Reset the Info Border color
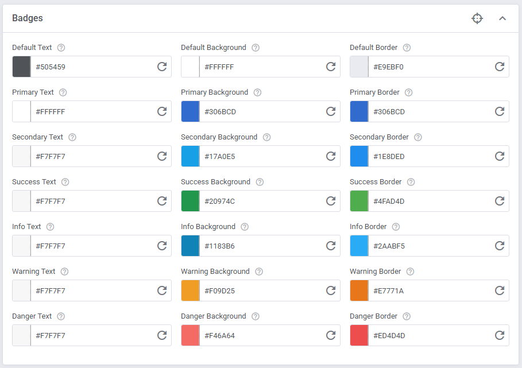The height and width of the screenshot is (368, 522). click(500, 246)
